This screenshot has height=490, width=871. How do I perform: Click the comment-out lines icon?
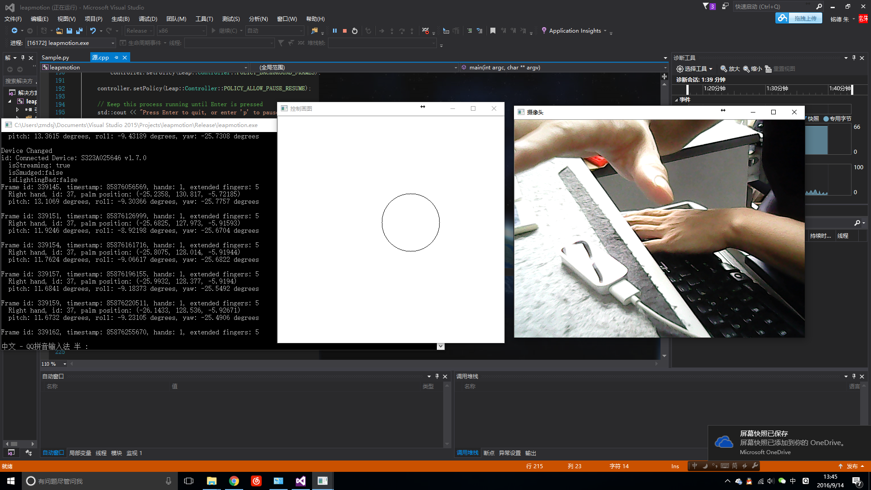[470, 31]
